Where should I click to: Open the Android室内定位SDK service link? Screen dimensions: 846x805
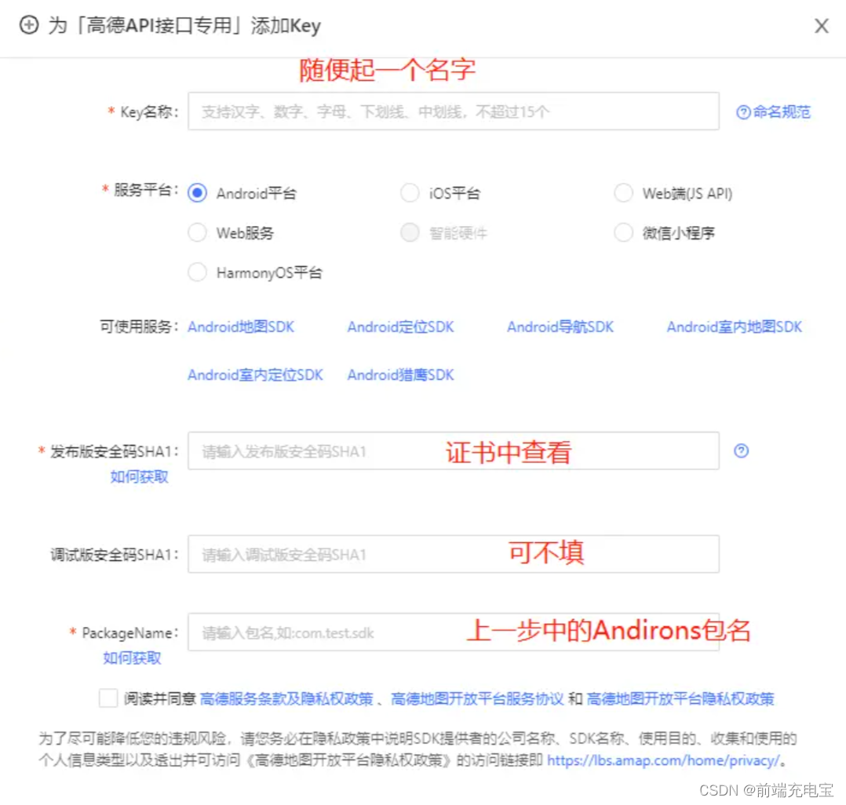point(255,375)
